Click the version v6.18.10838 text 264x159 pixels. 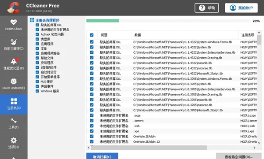coord(39,11)
